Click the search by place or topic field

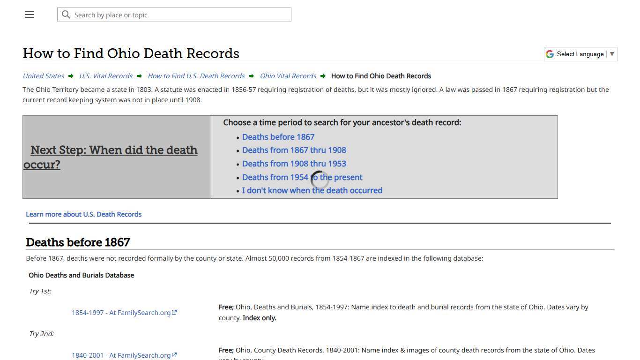(174, 15)
